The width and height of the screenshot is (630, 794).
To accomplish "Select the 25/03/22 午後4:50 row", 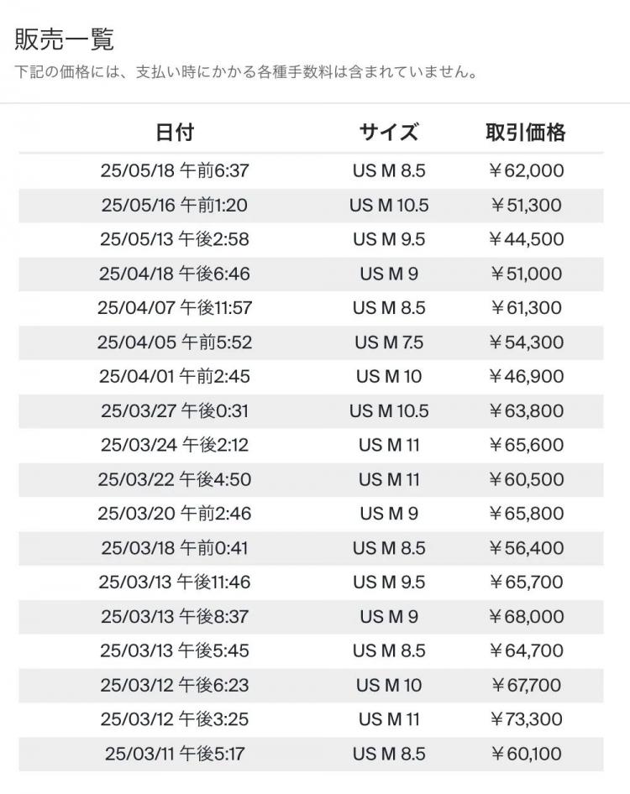I will pos(311,479).
